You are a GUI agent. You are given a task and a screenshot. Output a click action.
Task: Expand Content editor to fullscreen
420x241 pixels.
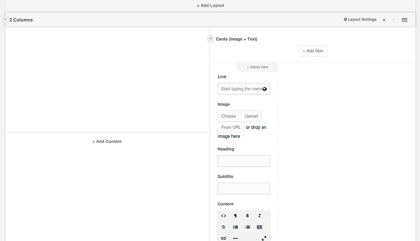coord(264,238)
